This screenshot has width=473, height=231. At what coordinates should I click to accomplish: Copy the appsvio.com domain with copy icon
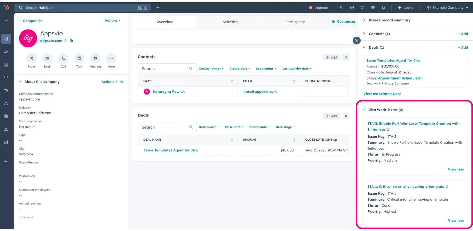click(71, 41)
